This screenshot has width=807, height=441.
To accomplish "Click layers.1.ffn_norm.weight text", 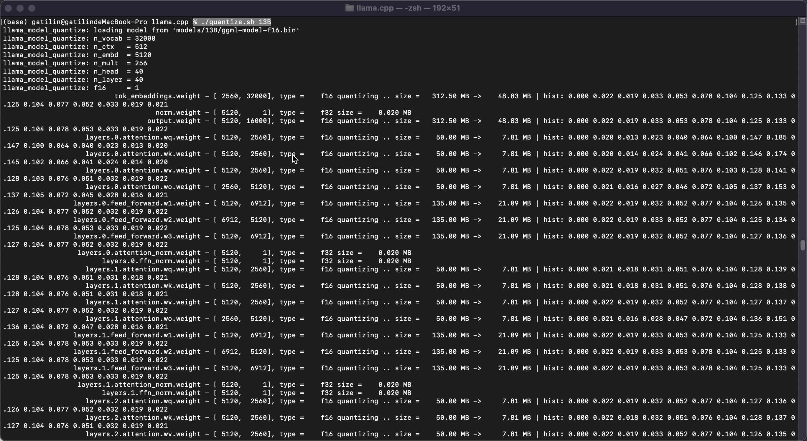I will [x=151, y=392].
